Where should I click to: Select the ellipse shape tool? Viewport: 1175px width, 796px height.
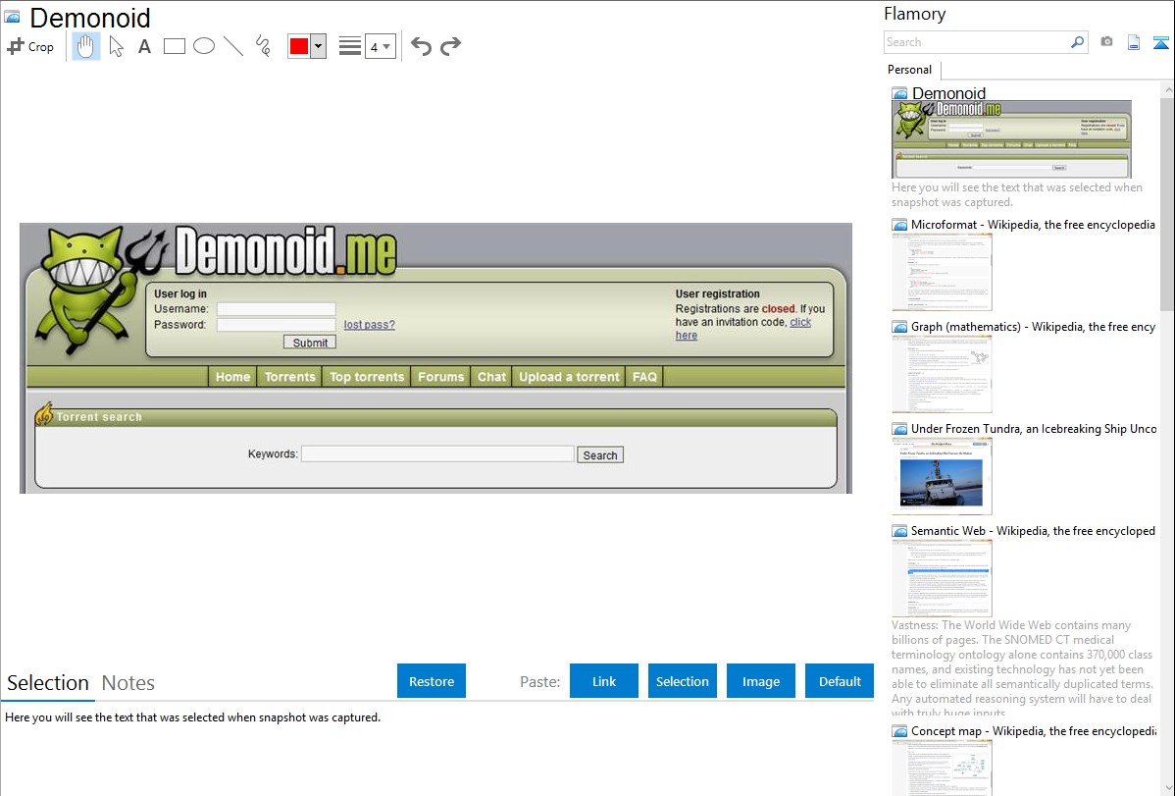(x=203, y=46)
